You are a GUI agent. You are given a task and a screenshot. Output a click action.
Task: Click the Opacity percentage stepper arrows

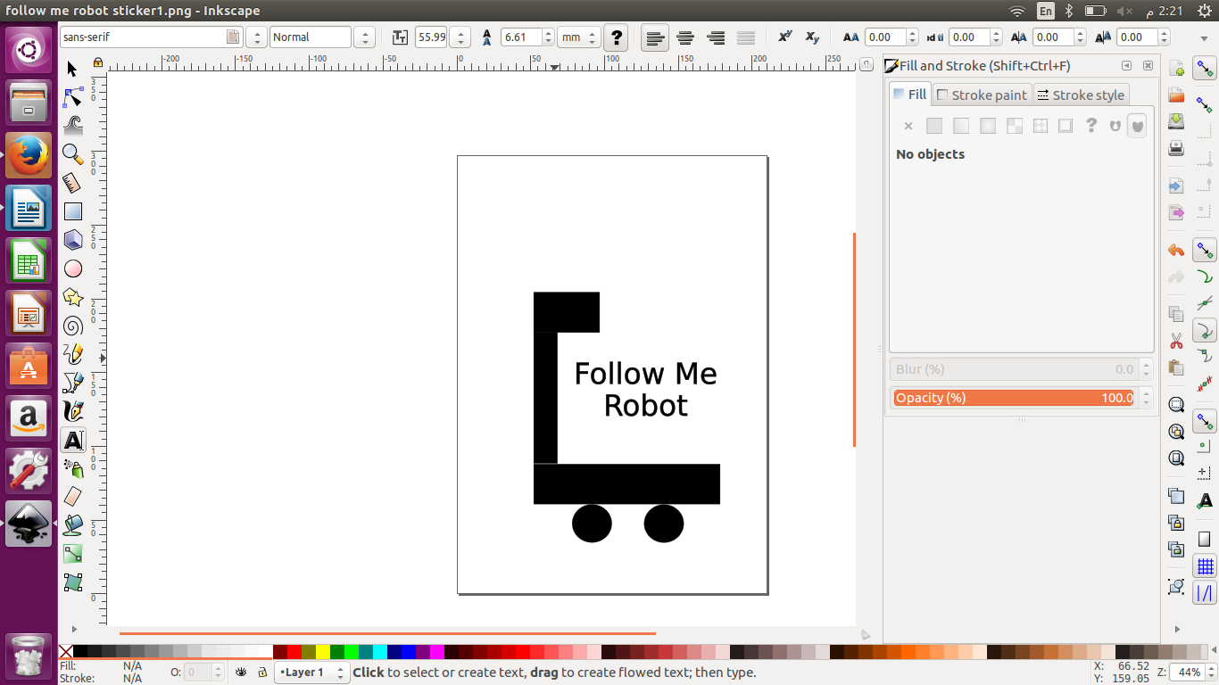(1147, 398)
